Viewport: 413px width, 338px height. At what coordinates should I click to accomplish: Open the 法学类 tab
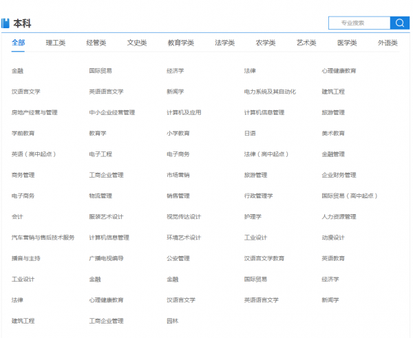[224, 43]
